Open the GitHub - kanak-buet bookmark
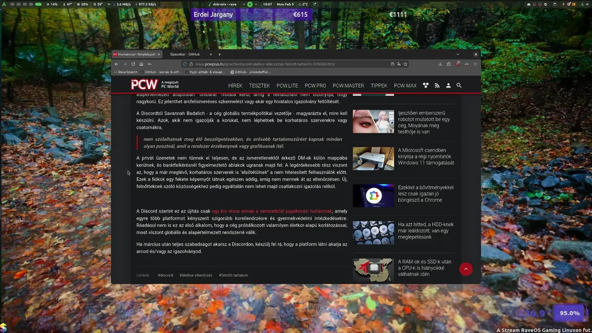592x333 pixels. [x=161, y=72]
